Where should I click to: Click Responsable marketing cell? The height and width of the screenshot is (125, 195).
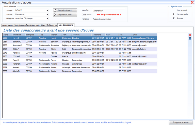pos(82,49)
